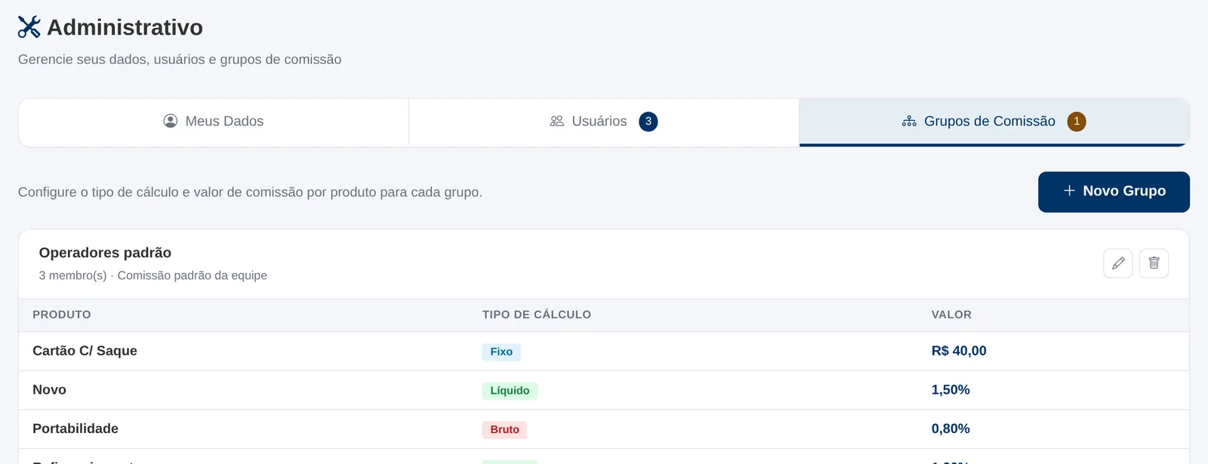Click the people icon in Usuários tab

point(557,121)
